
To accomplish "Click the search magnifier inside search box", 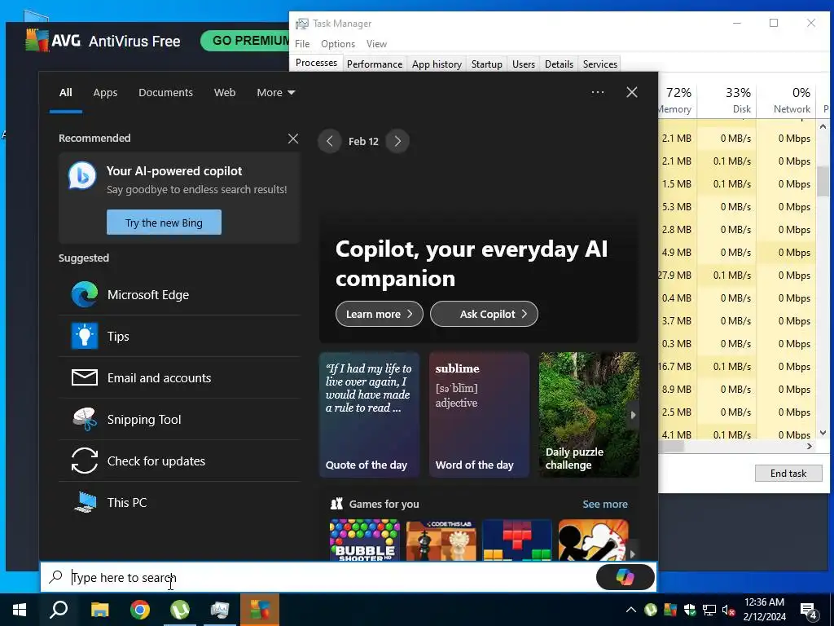I will click(56, 577).
